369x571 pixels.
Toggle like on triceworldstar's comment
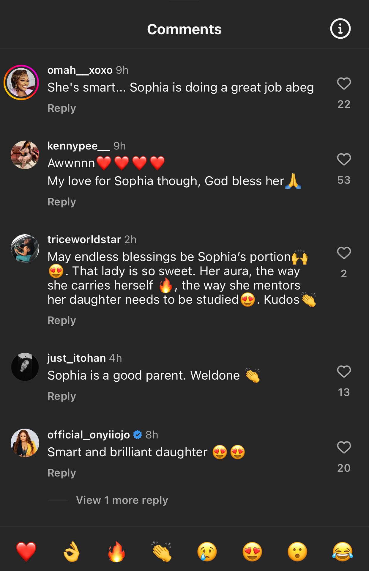(344, 253)
